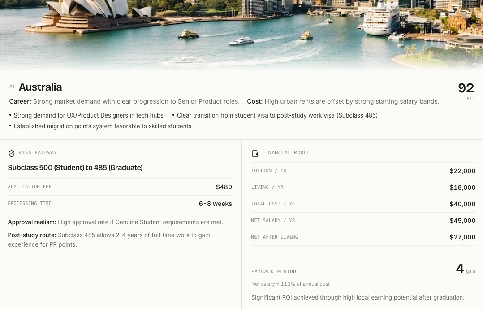Click the Total Cost $40,000 value

[462, 204]
